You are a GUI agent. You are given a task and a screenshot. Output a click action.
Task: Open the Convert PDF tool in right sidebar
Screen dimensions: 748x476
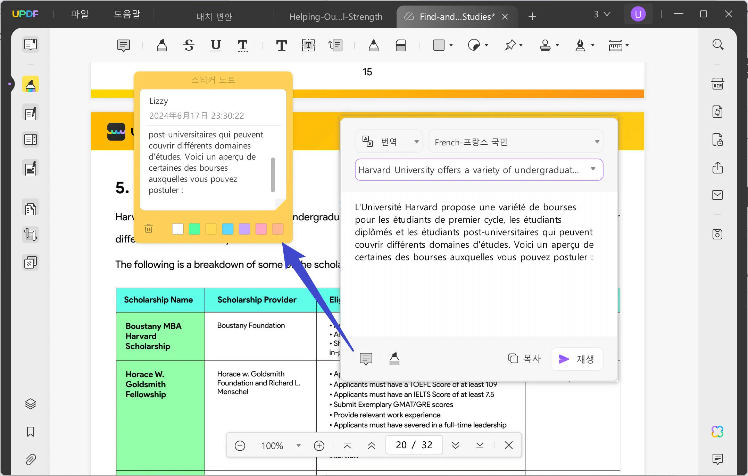pos(718,112)
